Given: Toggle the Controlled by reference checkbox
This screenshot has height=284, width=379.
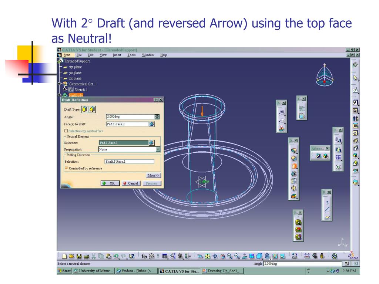Looking at the screenshot, I should click(x=66, y=168).
